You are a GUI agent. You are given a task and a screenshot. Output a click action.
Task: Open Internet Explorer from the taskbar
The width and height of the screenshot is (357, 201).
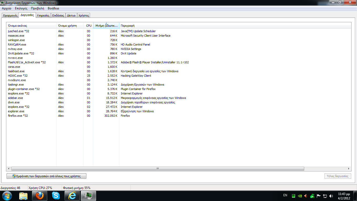pyautogui.click(x=72, y=196)
